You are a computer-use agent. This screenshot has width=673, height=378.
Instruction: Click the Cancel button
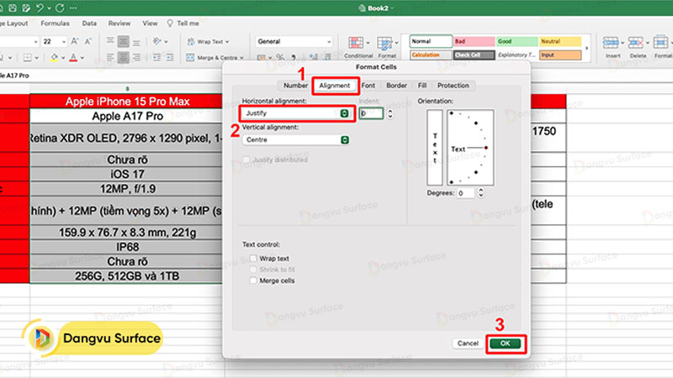(x=466, y=344)
